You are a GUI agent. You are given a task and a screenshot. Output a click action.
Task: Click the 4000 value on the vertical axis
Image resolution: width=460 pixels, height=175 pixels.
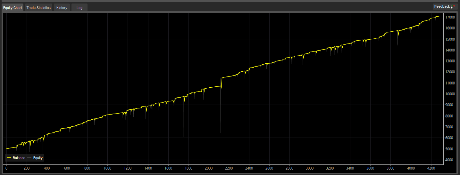click(450, 160)
